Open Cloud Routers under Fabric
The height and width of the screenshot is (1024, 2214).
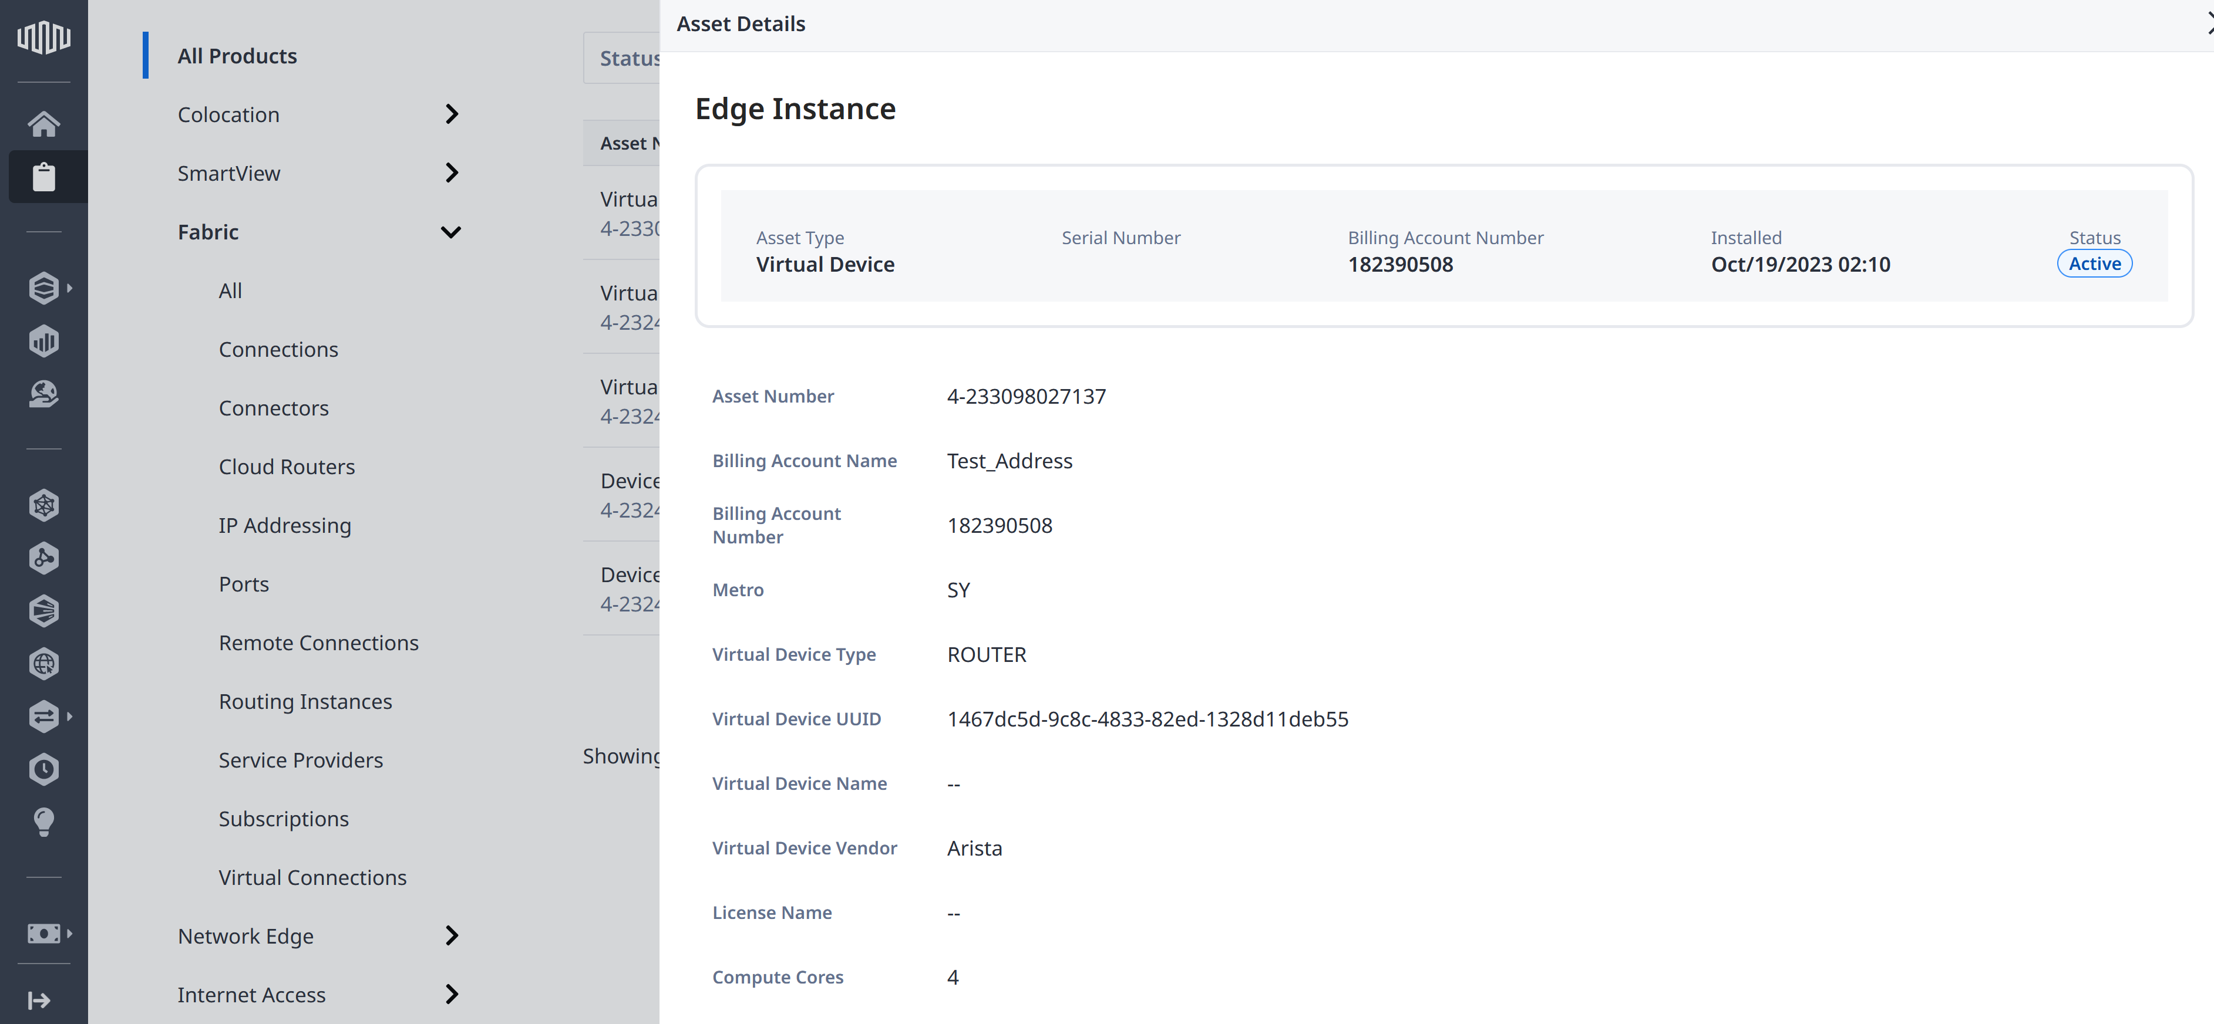tap(286, 467)
